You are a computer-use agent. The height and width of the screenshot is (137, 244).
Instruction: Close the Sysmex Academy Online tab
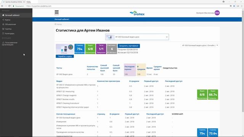(24, 2)
